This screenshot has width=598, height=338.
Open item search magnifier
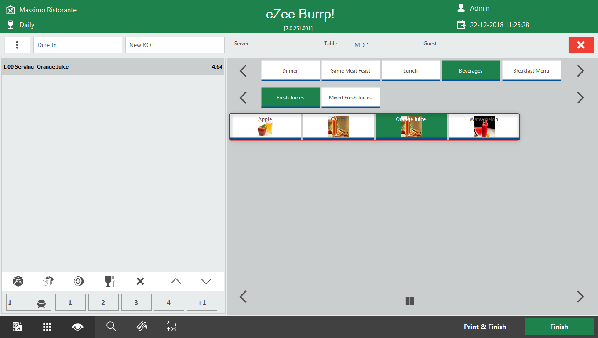pyautogui.click(x=111, y=326)
